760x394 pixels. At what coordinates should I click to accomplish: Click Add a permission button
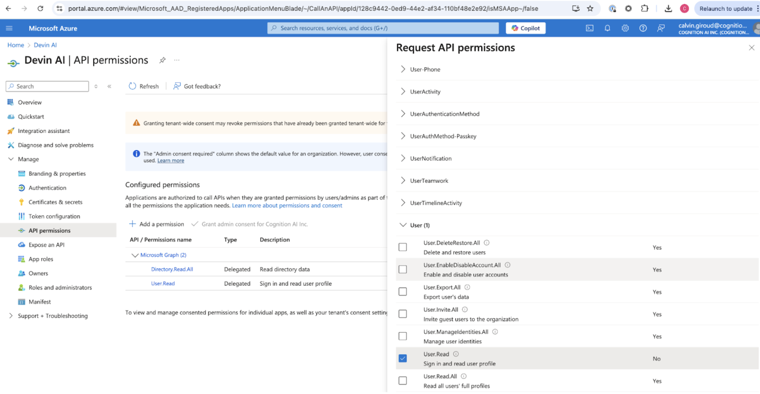(157, 224)
